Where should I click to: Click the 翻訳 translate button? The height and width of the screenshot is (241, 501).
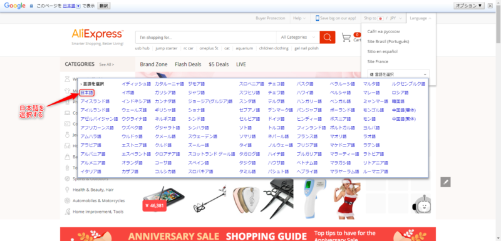click(x=103, y=6)
